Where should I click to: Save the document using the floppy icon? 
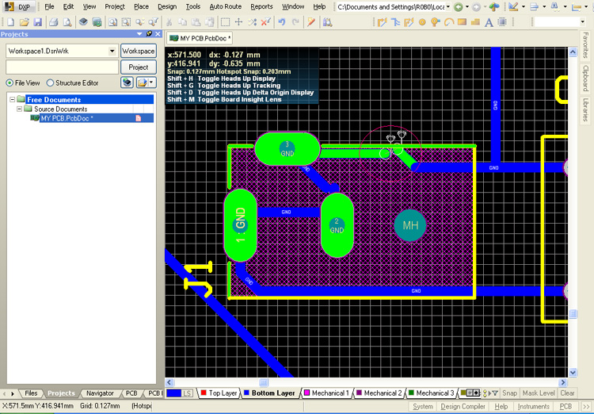click(x=37, y=22)
